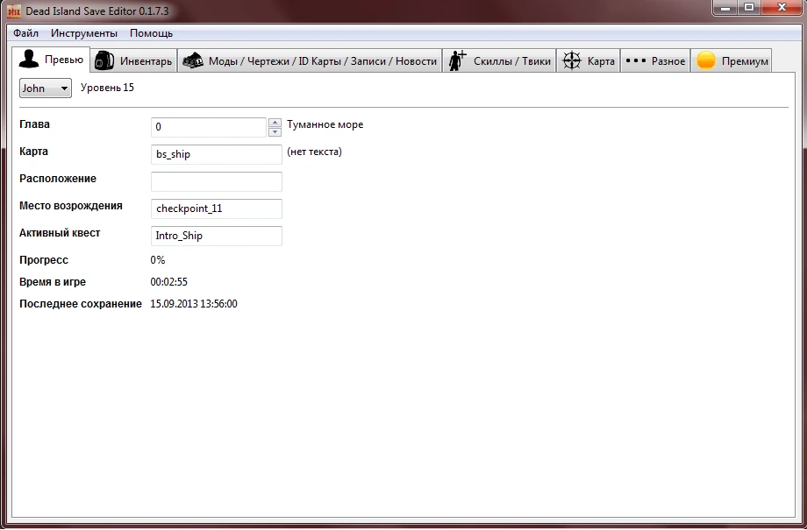Click the backpack icon on Инвентарь tab
The height and width of the screenshot is (530, 807).
[104, 60]
